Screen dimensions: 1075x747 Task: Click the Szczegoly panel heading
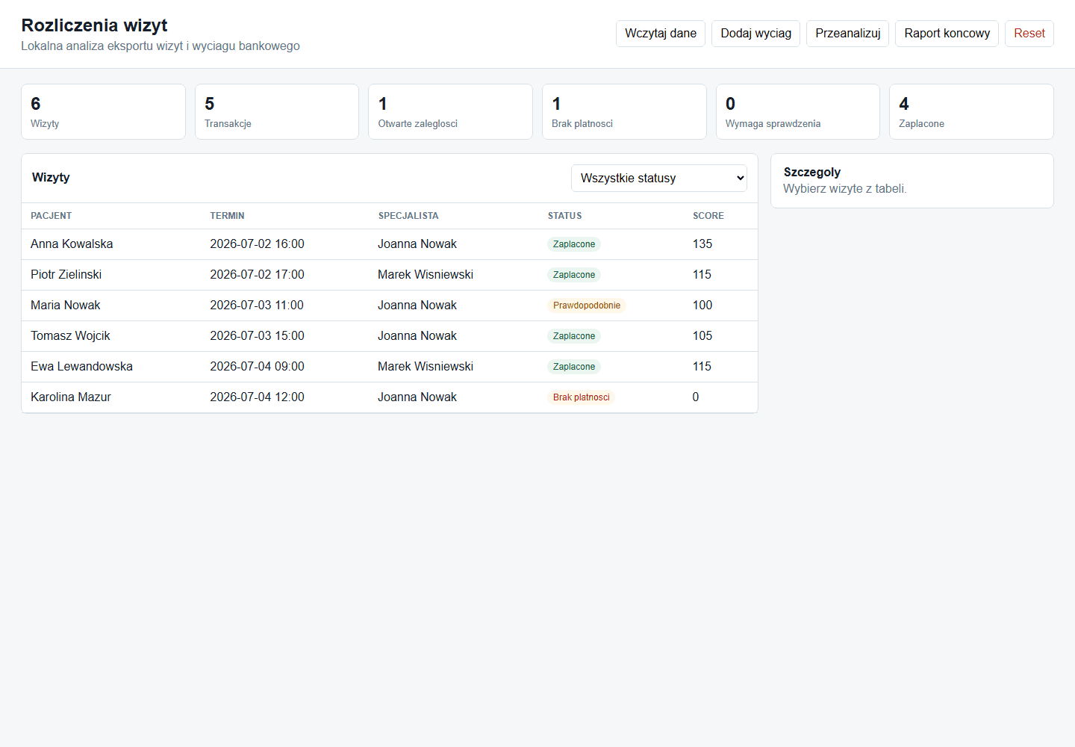point(811,173)
